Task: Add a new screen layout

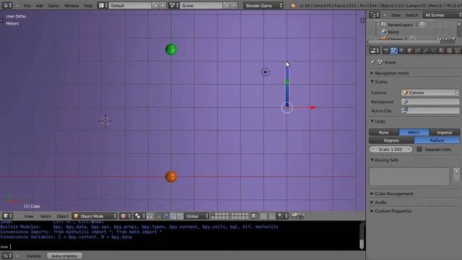Action: pos(156,6)
